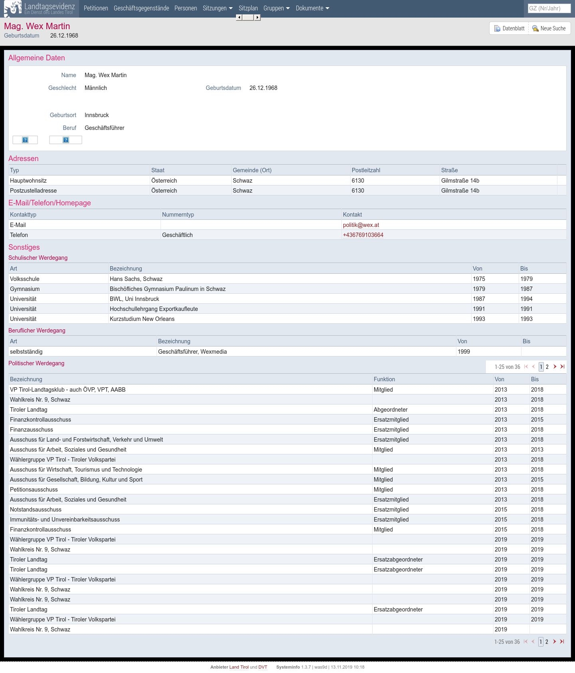The image size is (575, 673).
Task: Select 'Ausschuss für Wirtschaft, Tourismus und Technologie' row
Action: 287,470
